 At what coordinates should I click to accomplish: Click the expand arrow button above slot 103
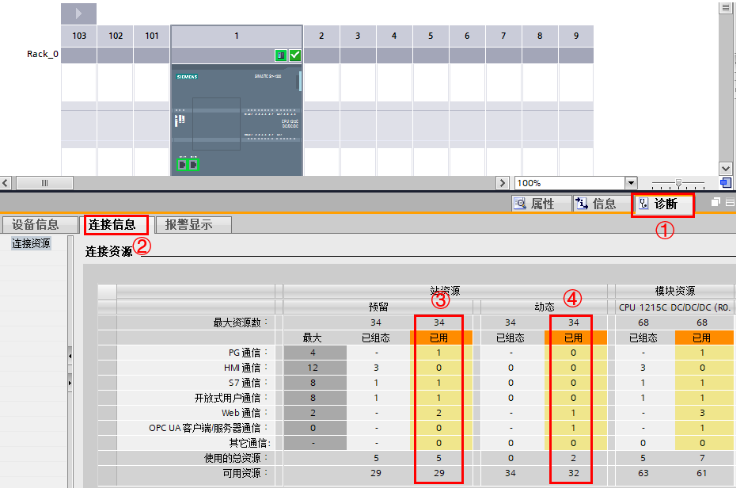click(x=78, y=13)
